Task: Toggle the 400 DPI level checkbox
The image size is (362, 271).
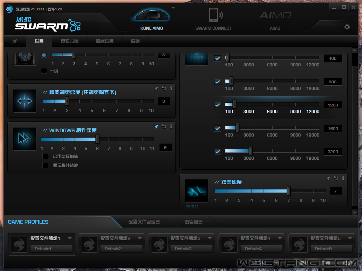Action: pyautogui.click(x=217, y=58)
